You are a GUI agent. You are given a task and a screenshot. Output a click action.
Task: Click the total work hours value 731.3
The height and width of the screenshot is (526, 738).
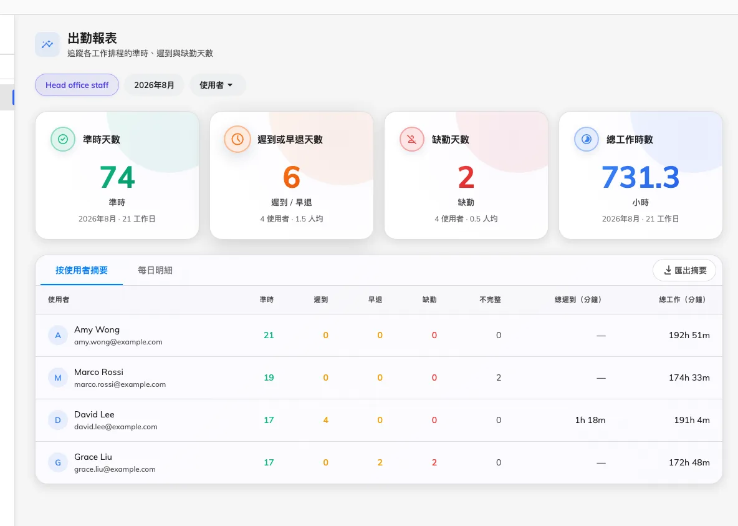(641, 178)
